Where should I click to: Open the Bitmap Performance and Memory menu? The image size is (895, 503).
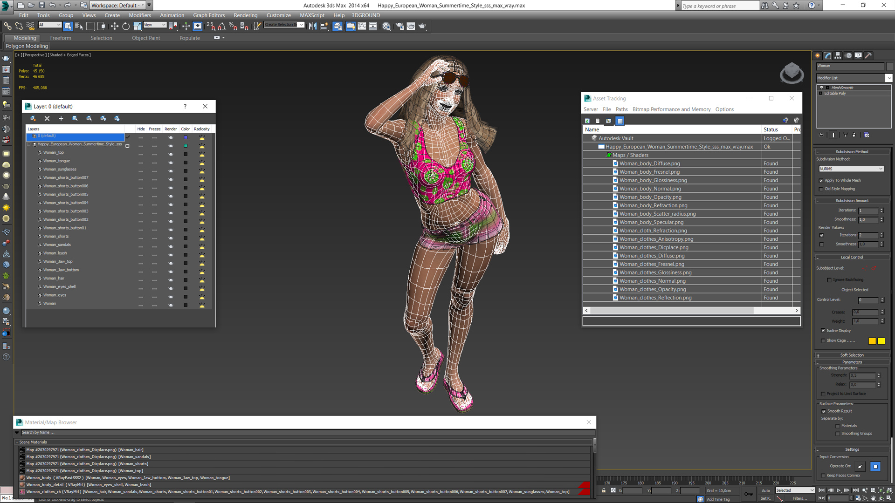click(x=671, y=109)
